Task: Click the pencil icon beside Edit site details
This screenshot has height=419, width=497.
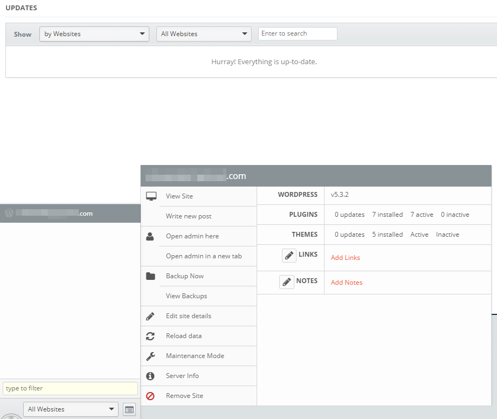Action: pos(151,316)
